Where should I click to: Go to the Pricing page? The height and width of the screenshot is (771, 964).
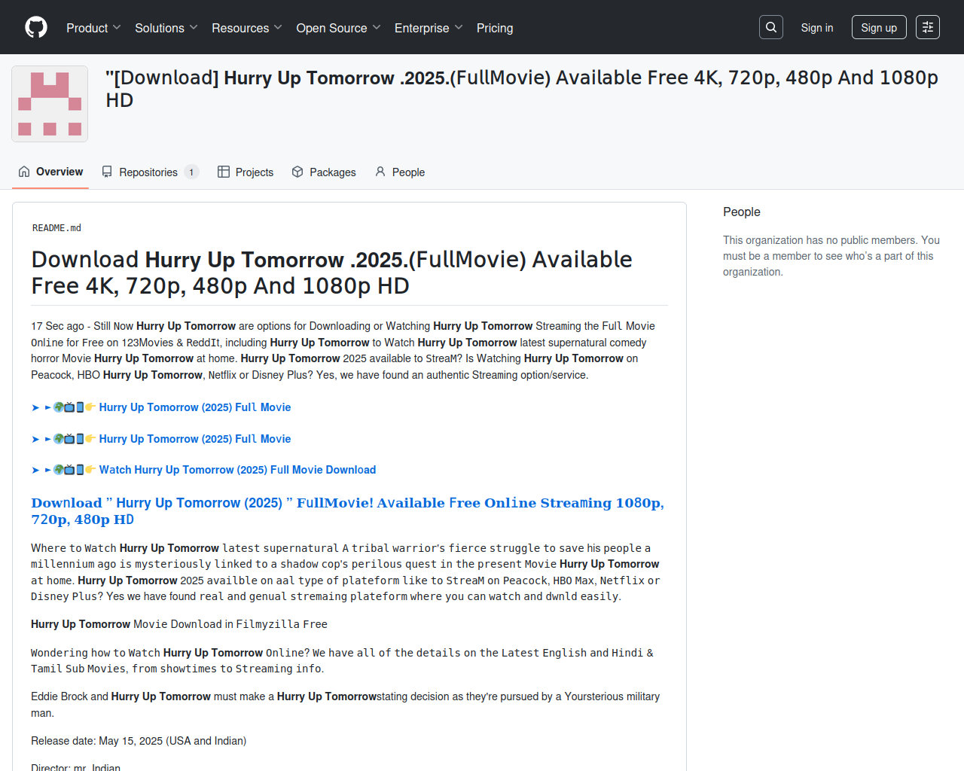(x=495, y=28)
